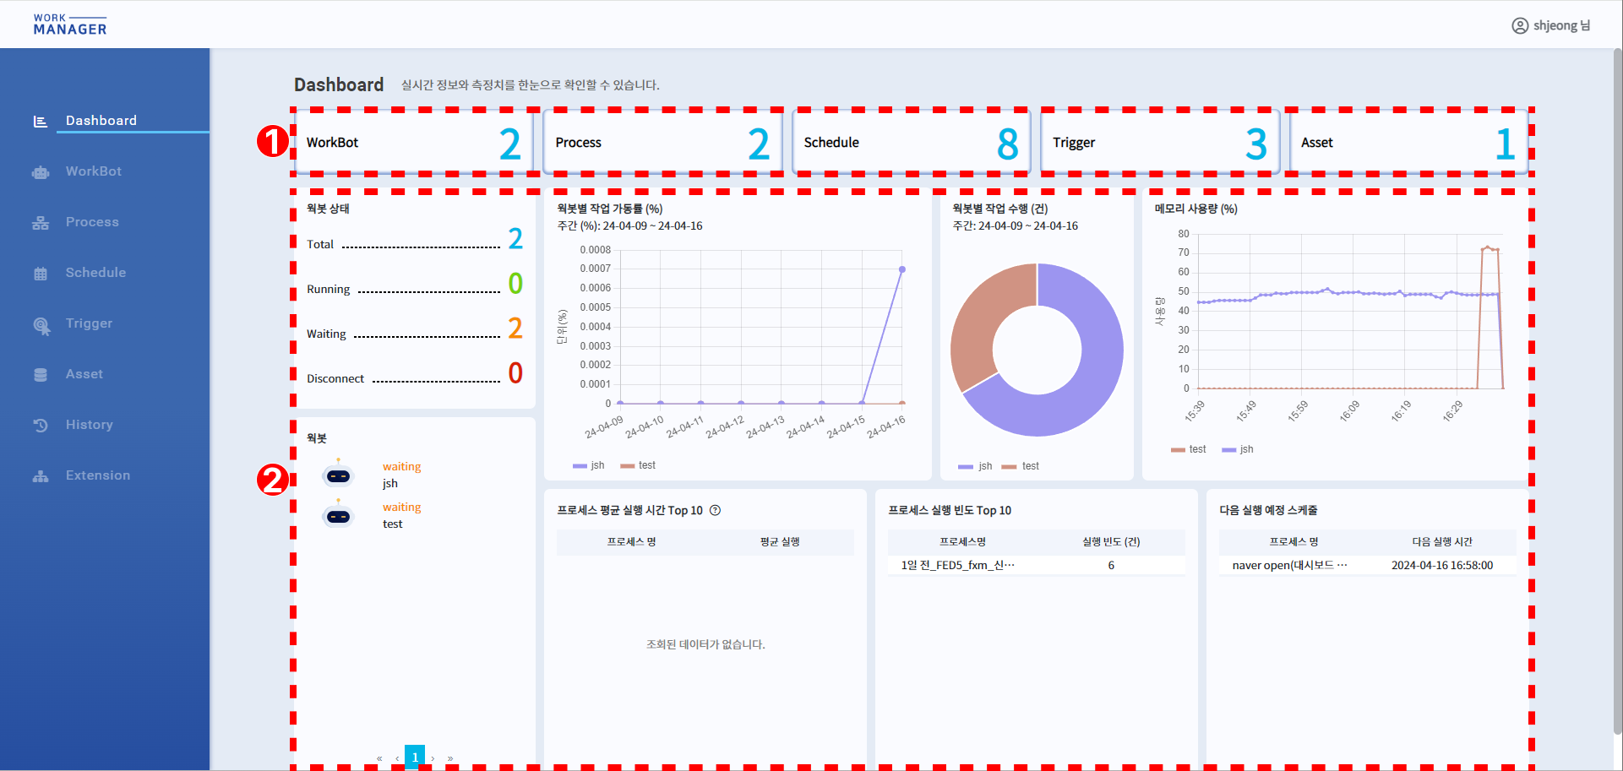Click the help icon beside 프로세스 평균 실행 시간 Top 10

[715, 510]
